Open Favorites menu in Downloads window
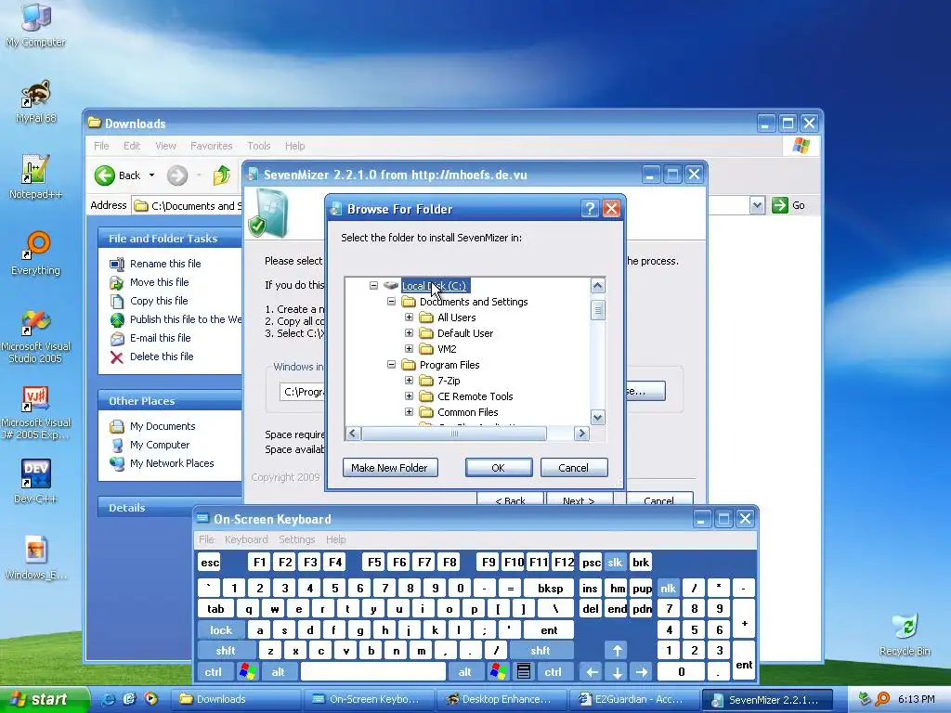This screenshot has height=713, width=951. 211,146
